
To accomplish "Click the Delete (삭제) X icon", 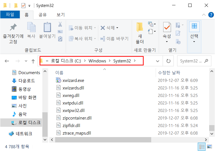I will (103, 28).
